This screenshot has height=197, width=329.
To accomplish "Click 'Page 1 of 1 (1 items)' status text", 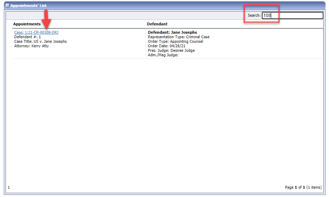I will [x=303, y=187].
